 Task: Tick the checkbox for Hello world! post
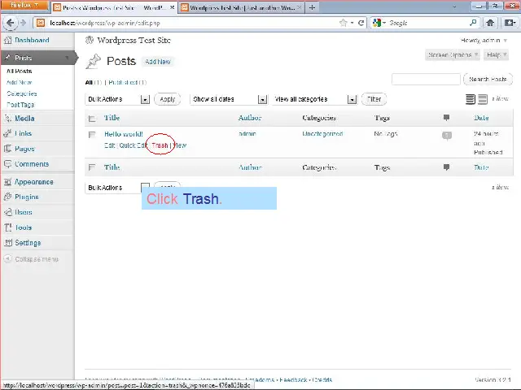coord(92,135)
